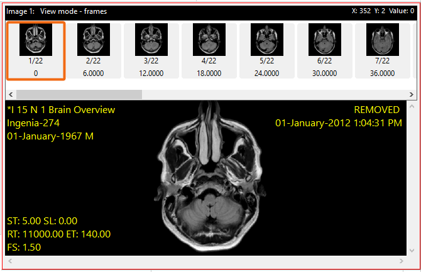Image resolution: width=421 pixels, height=272 pixels.
Task: Select frame 1/22 thumbnail
Action: [36, 50]
